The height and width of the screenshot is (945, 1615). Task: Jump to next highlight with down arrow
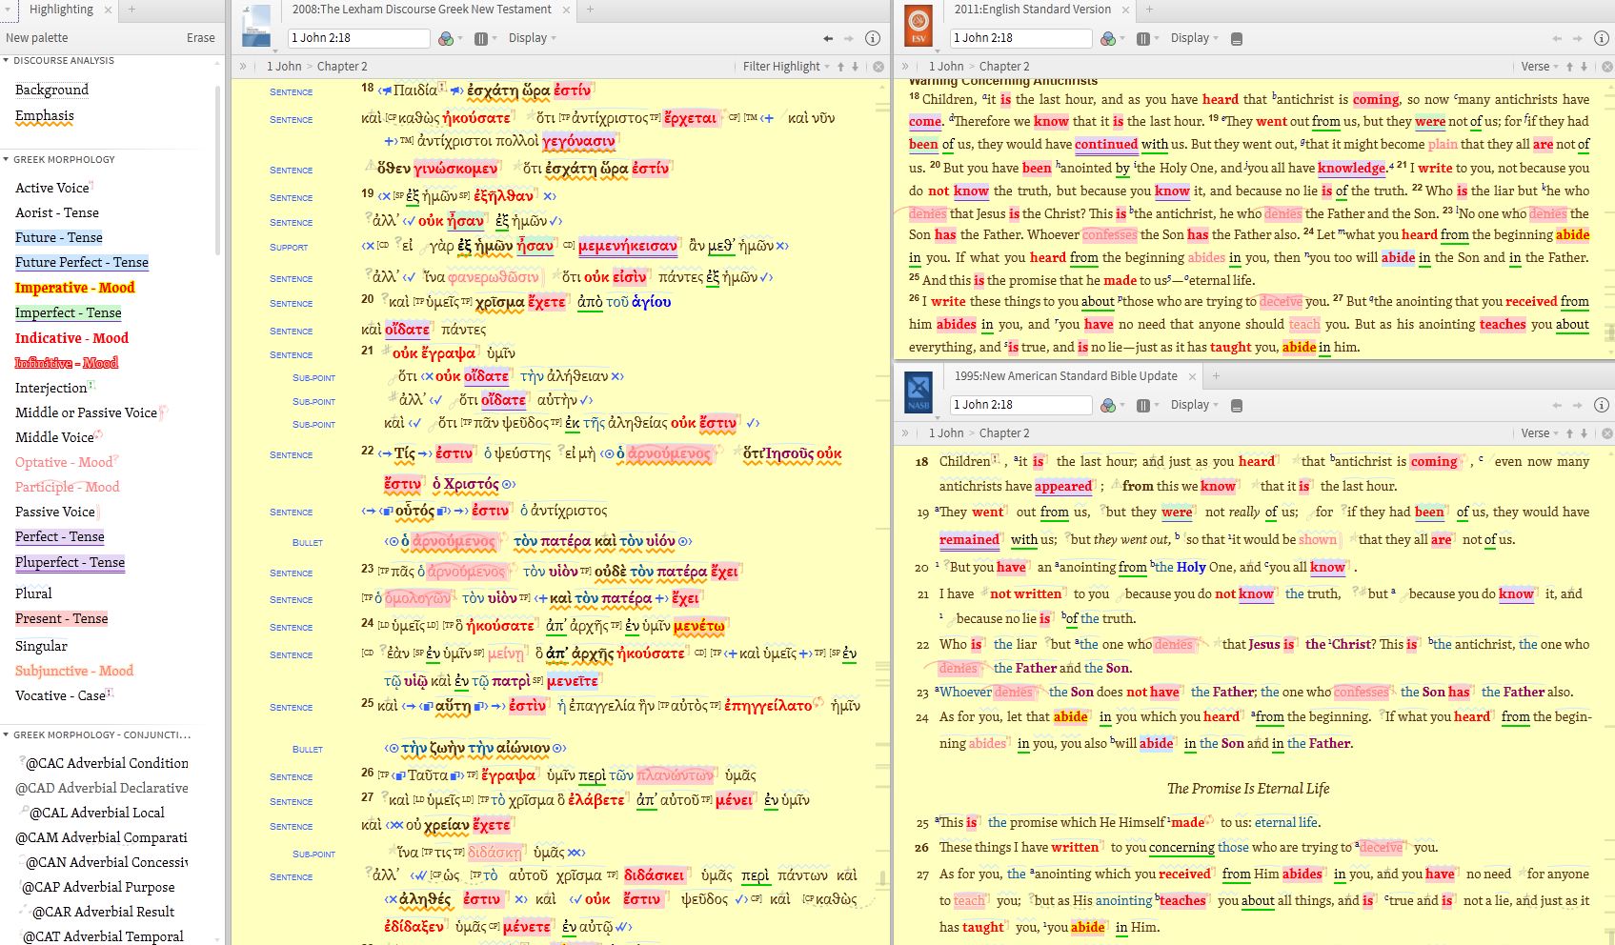[x=855, y=66]
